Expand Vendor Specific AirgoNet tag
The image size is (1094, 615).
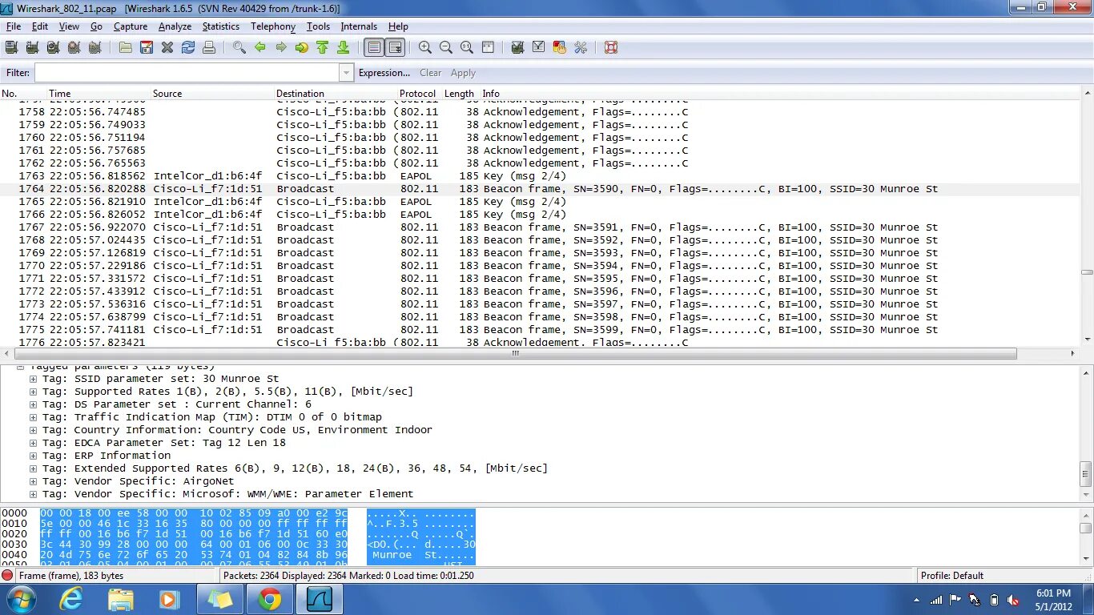tap(34, 481)
